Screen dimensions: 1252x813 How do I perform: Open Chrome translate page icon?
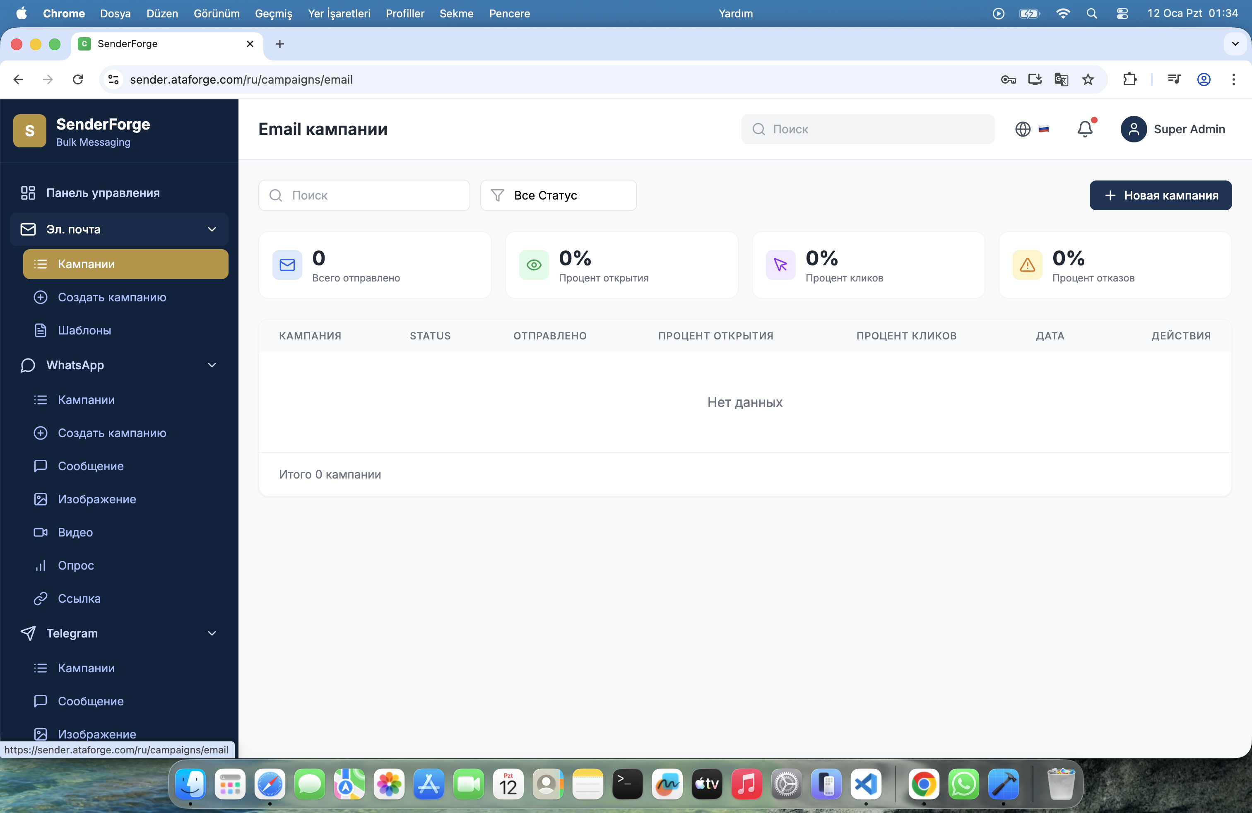[1061, 79]
